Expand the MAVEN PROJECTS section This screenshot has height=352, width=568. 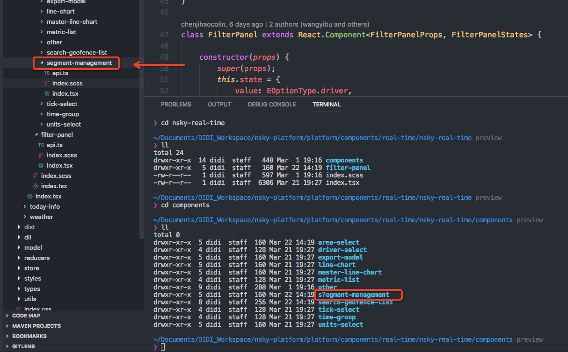click(7, 326)
